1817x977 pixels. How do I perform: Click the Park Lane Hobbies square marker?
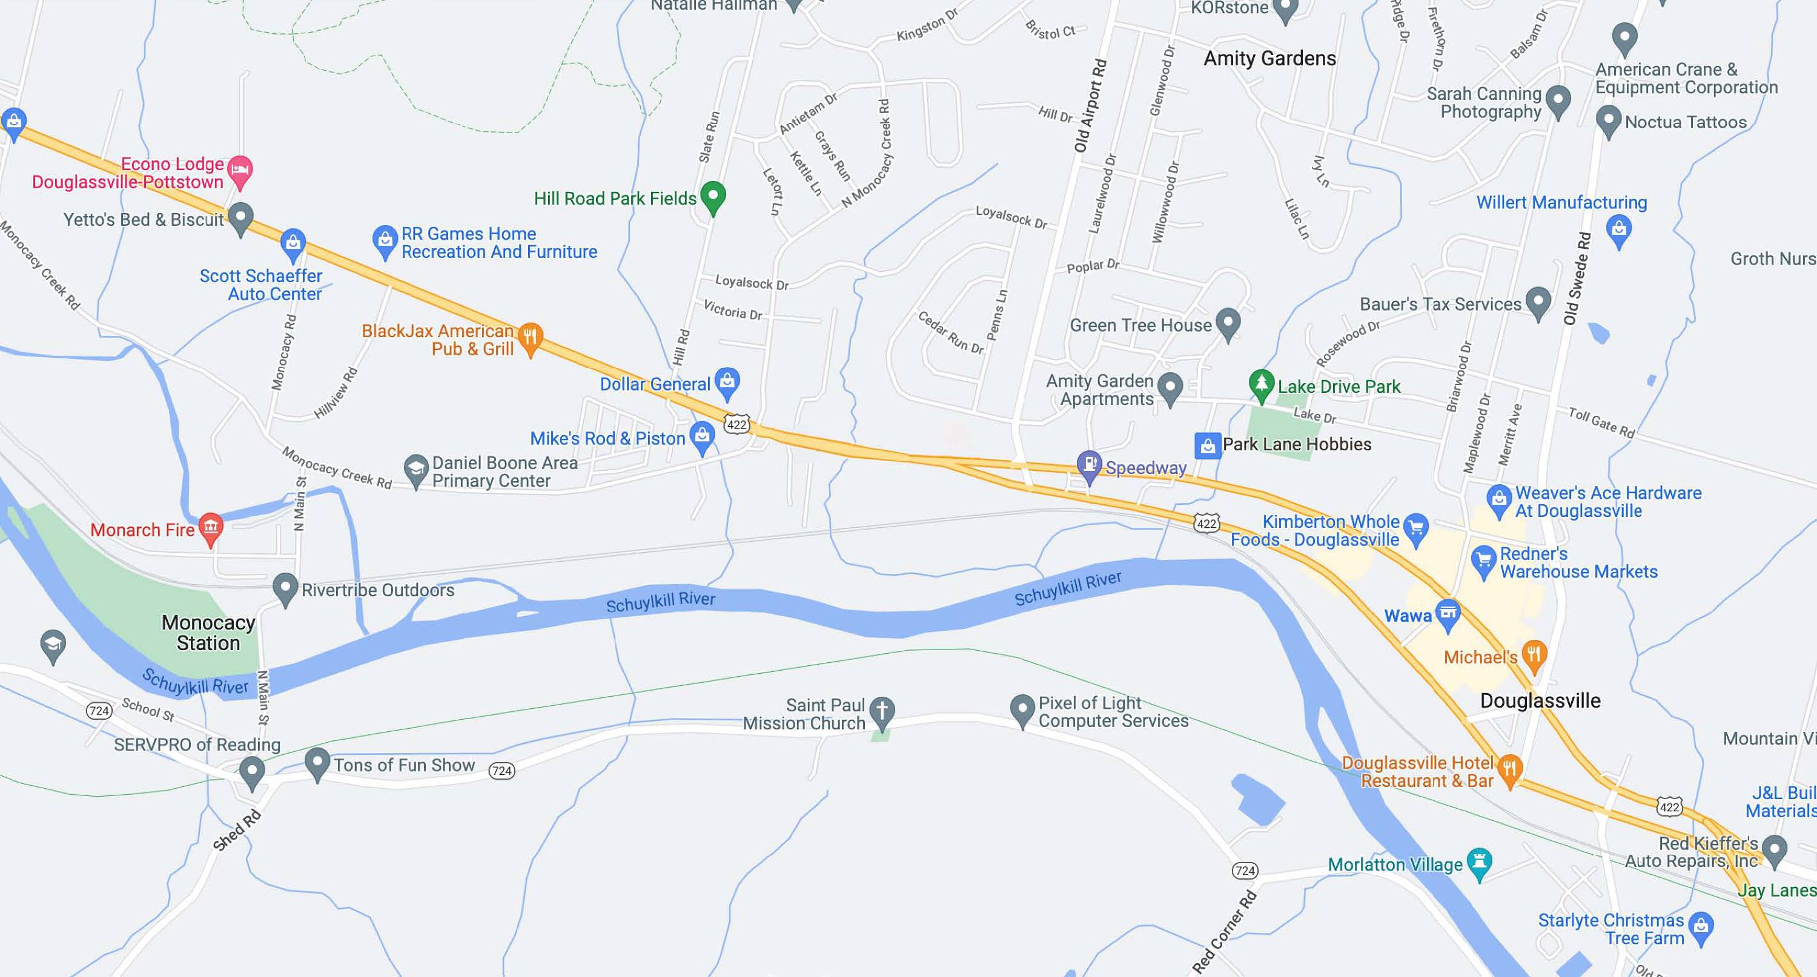[1208, 445]
